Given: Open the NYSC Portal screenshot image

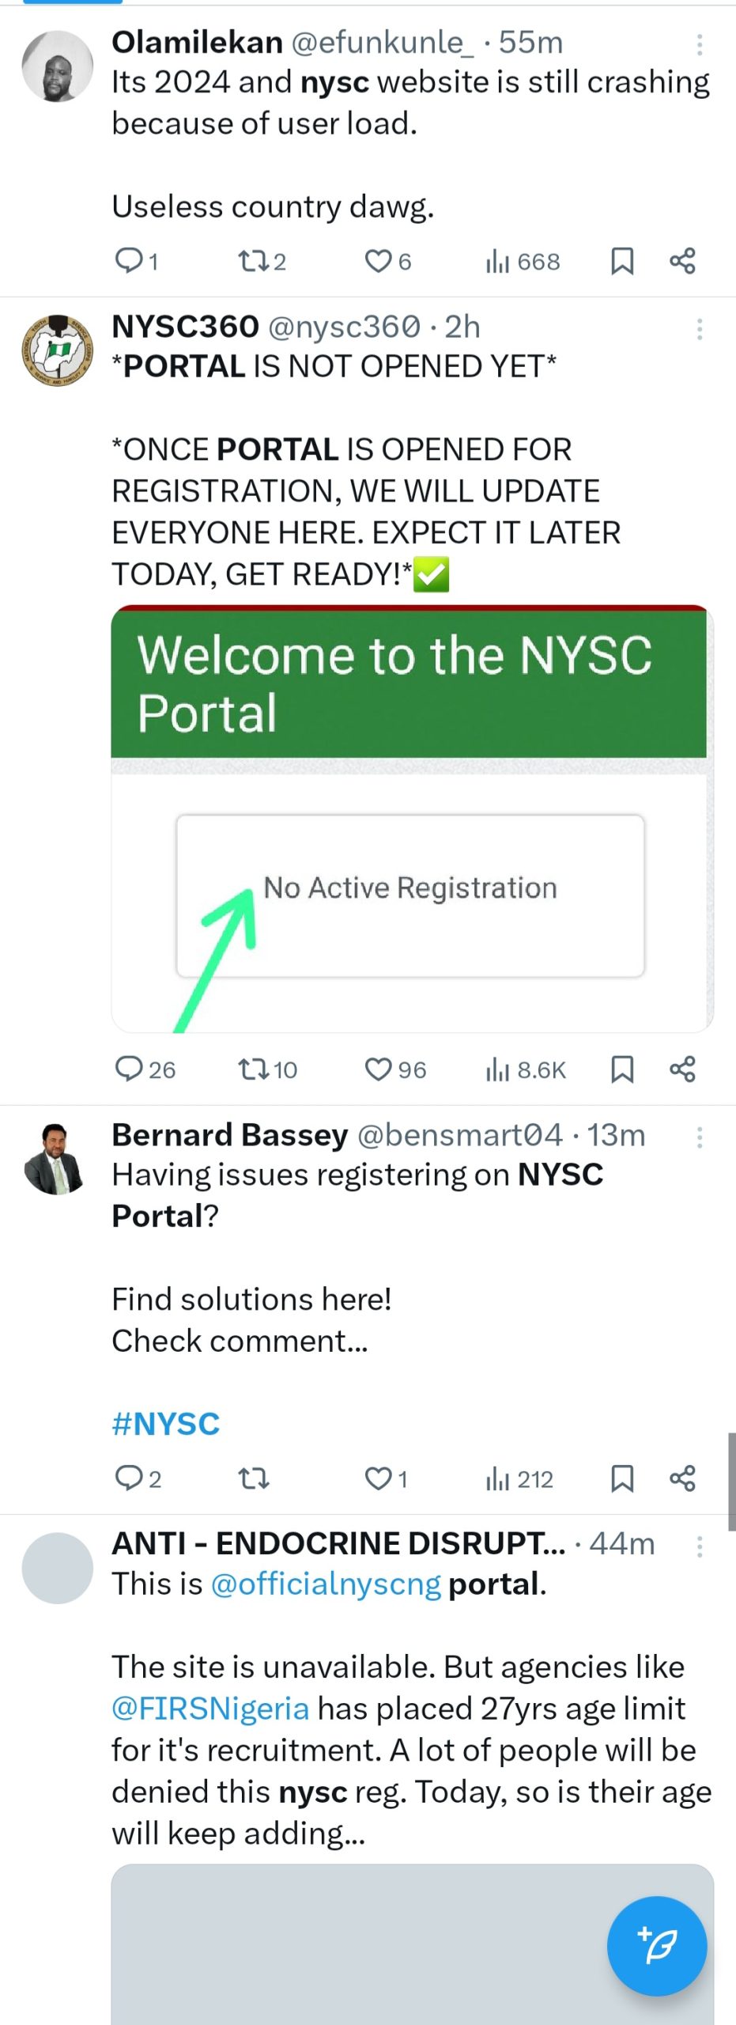Looking at the screenshot, I should tap(411, 819).
